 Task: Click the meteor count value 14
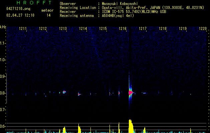(49, 15)
